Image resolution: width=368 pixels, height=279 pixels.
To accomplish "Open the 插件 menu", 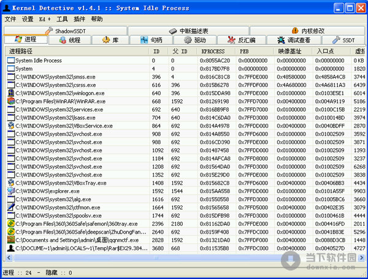I will 79,19.
